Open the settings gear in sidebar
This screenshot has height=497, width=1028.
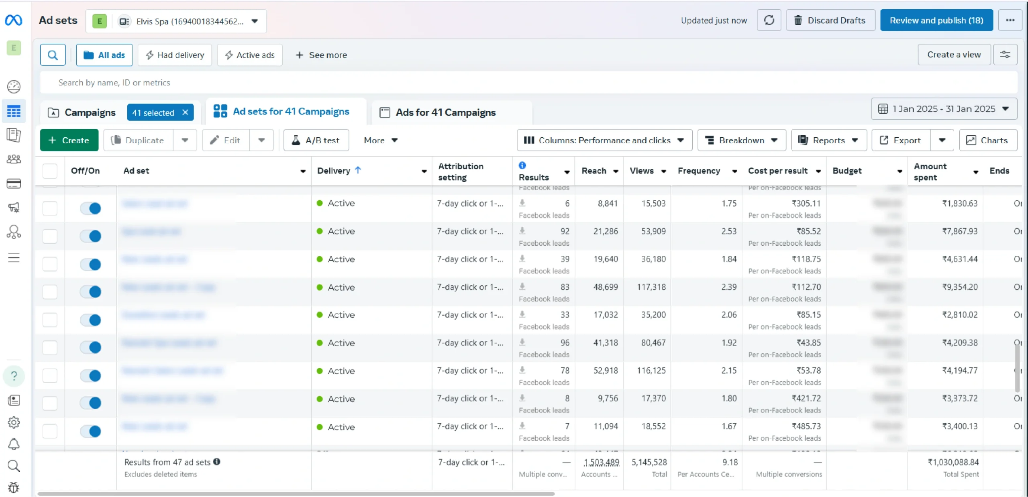point(14,422)
